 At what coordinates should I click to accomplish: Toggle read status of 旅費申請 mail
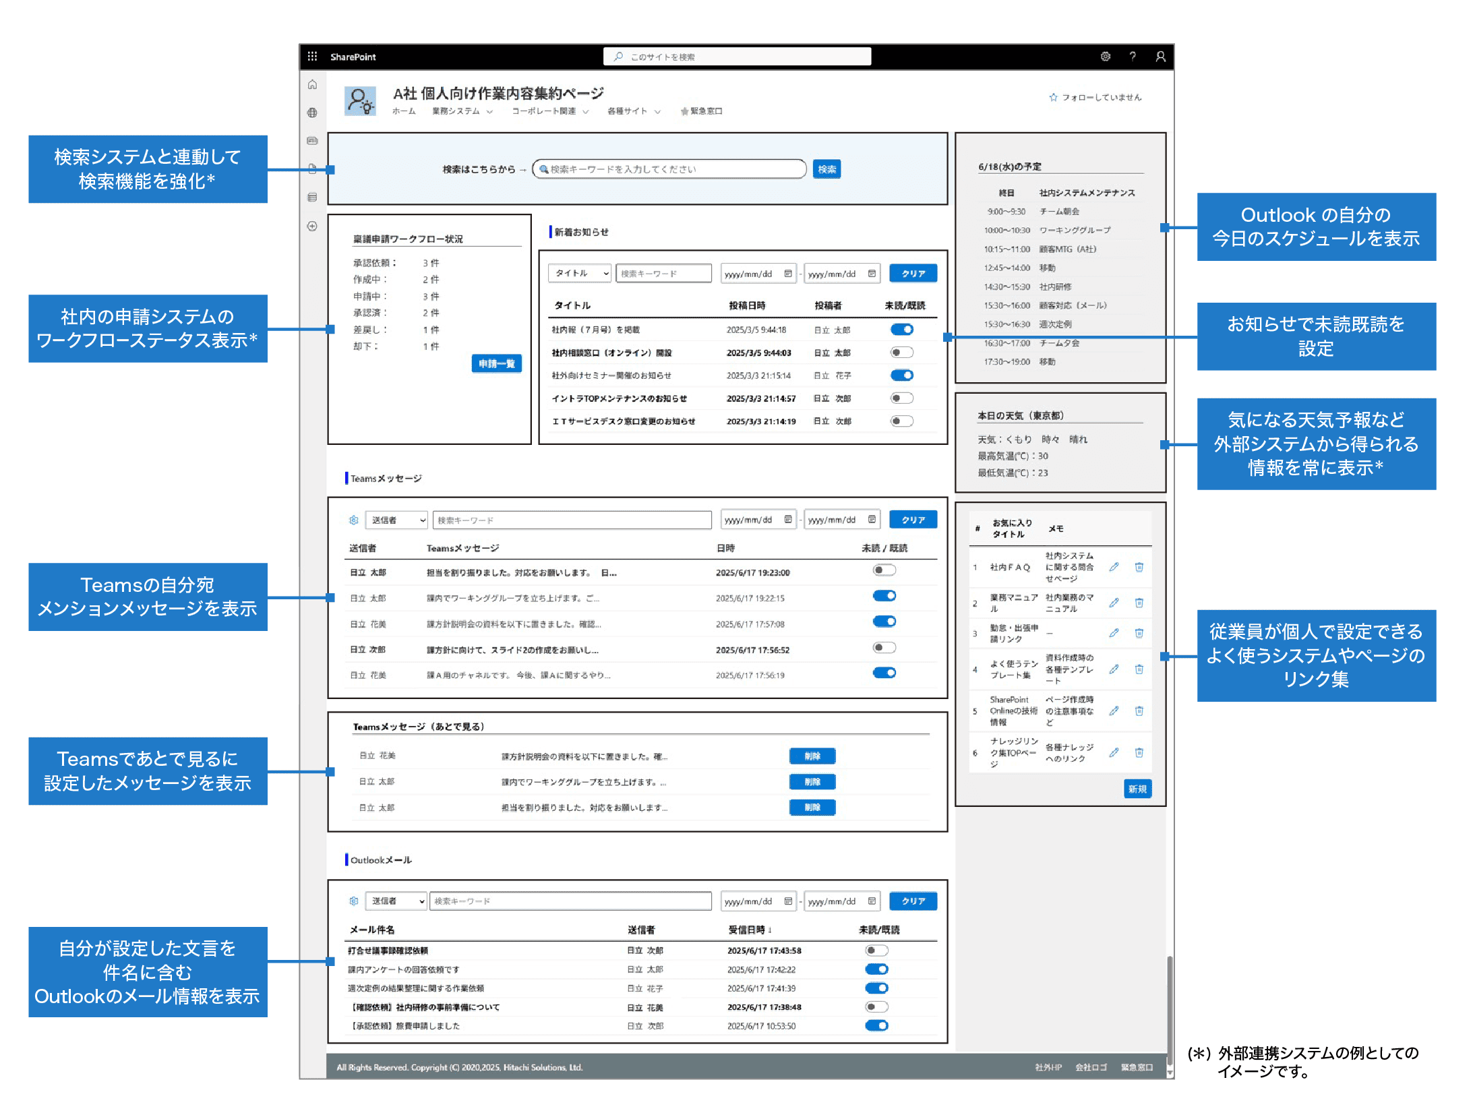point(877,1025)
